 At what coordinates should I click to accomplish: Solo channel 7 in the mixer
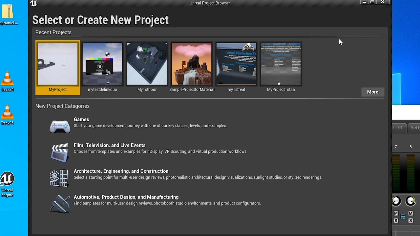[x=396, y=221]
